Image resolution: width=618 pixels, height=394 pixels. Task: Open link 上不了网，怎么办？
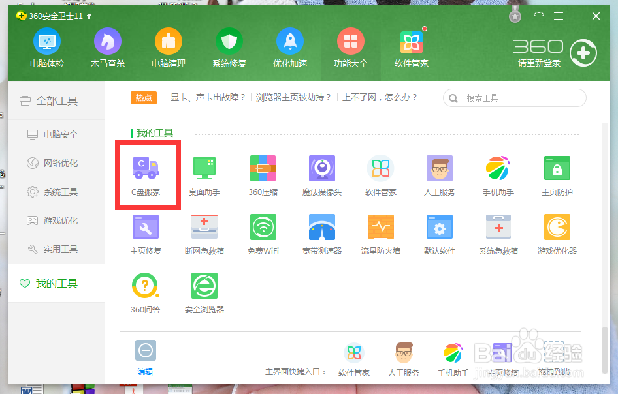[380, 98]
